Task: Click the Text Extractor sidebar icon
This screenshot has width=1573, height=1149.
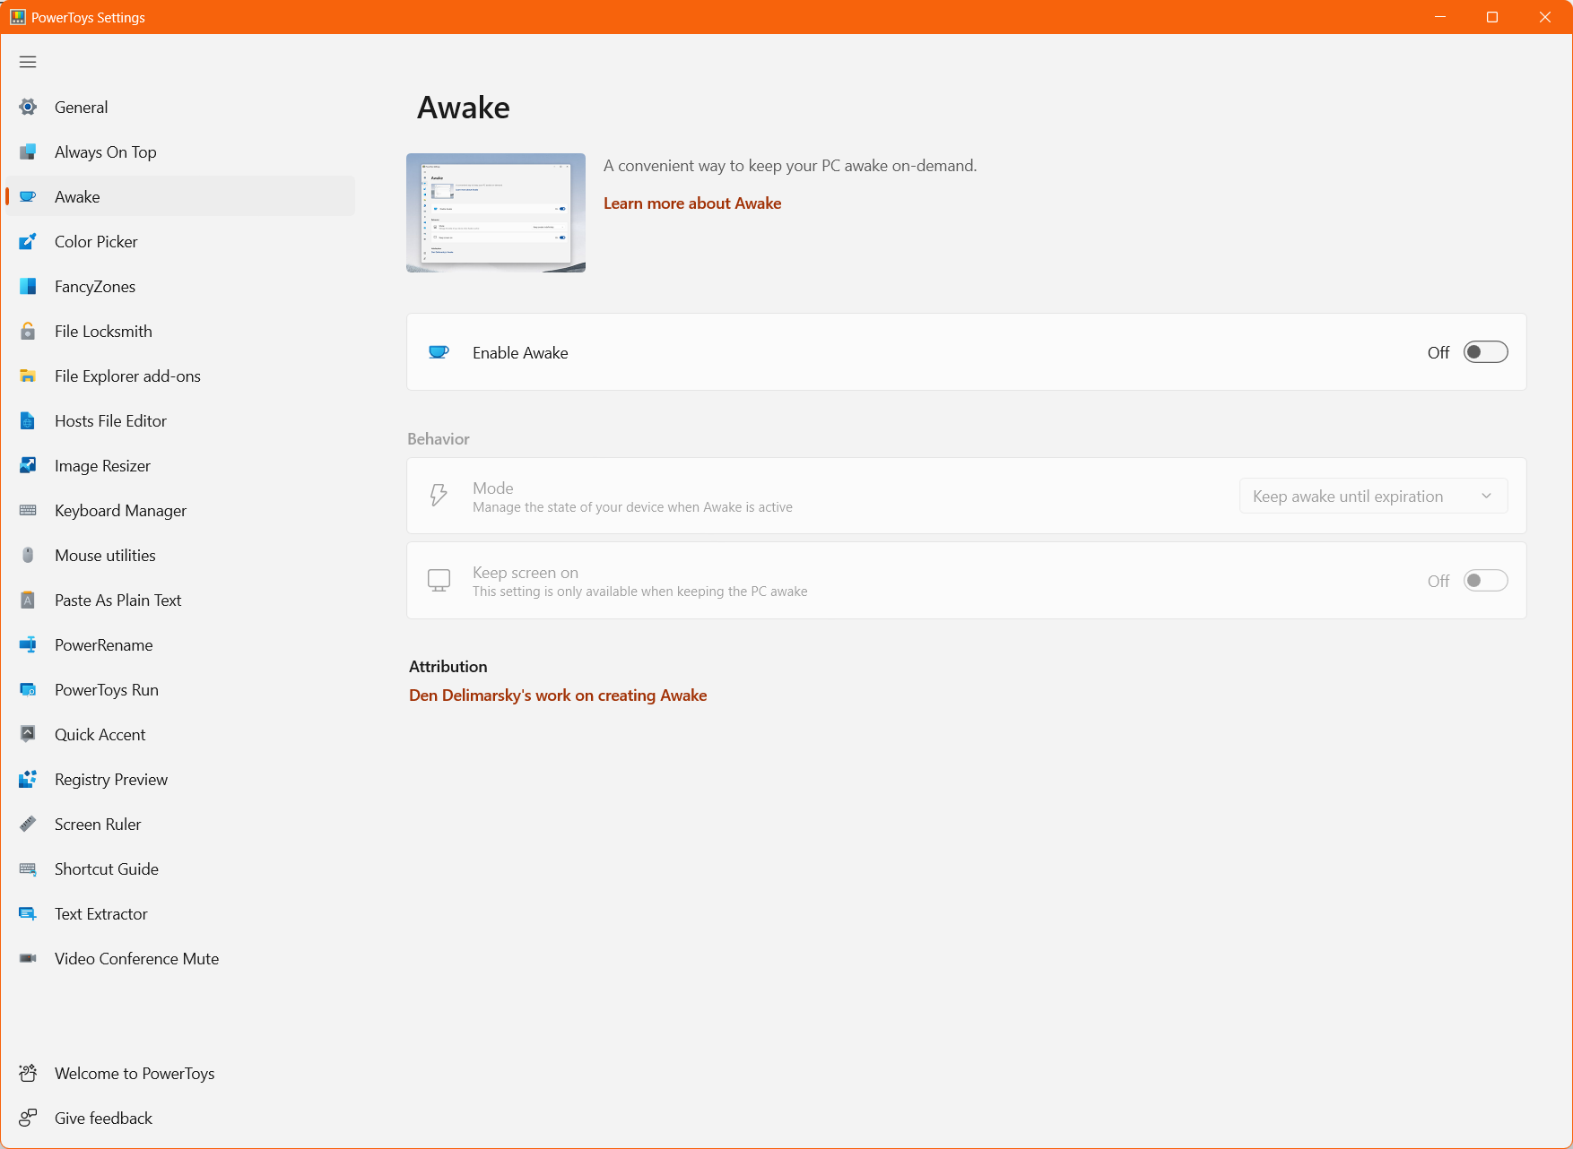Action: (28, 913)
